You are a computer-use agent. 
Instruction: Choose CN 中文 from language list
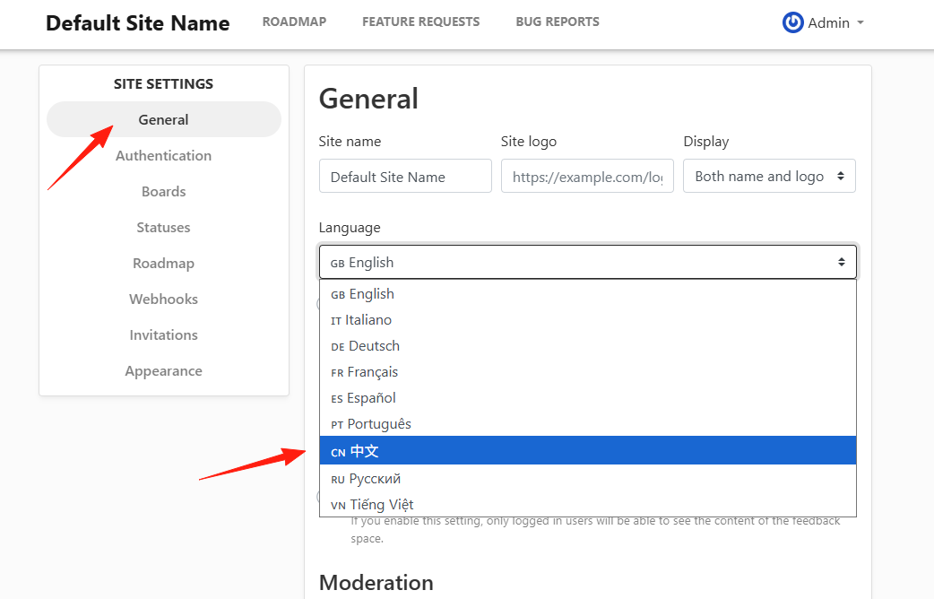click(x=588, y=450)
